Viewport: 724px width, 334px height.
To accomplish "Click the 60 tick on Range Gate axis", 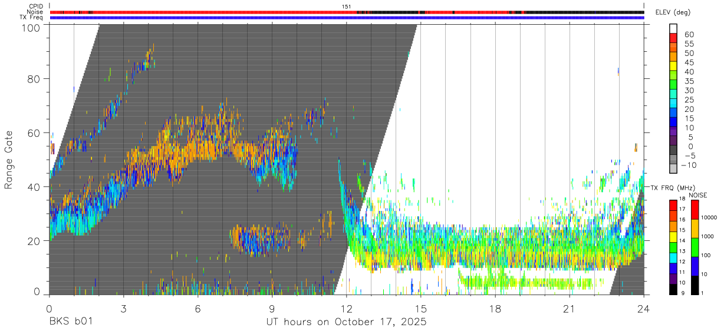I will click(x=35, y=133).
